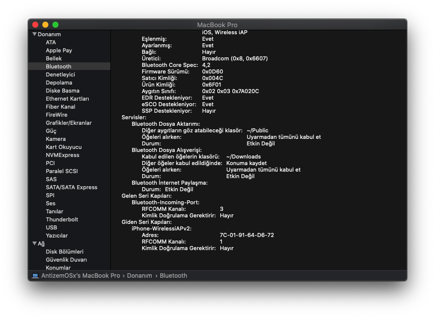The image size is (435, 318).
Task: Collapse the Ağ section triangle
Action: 34,244
